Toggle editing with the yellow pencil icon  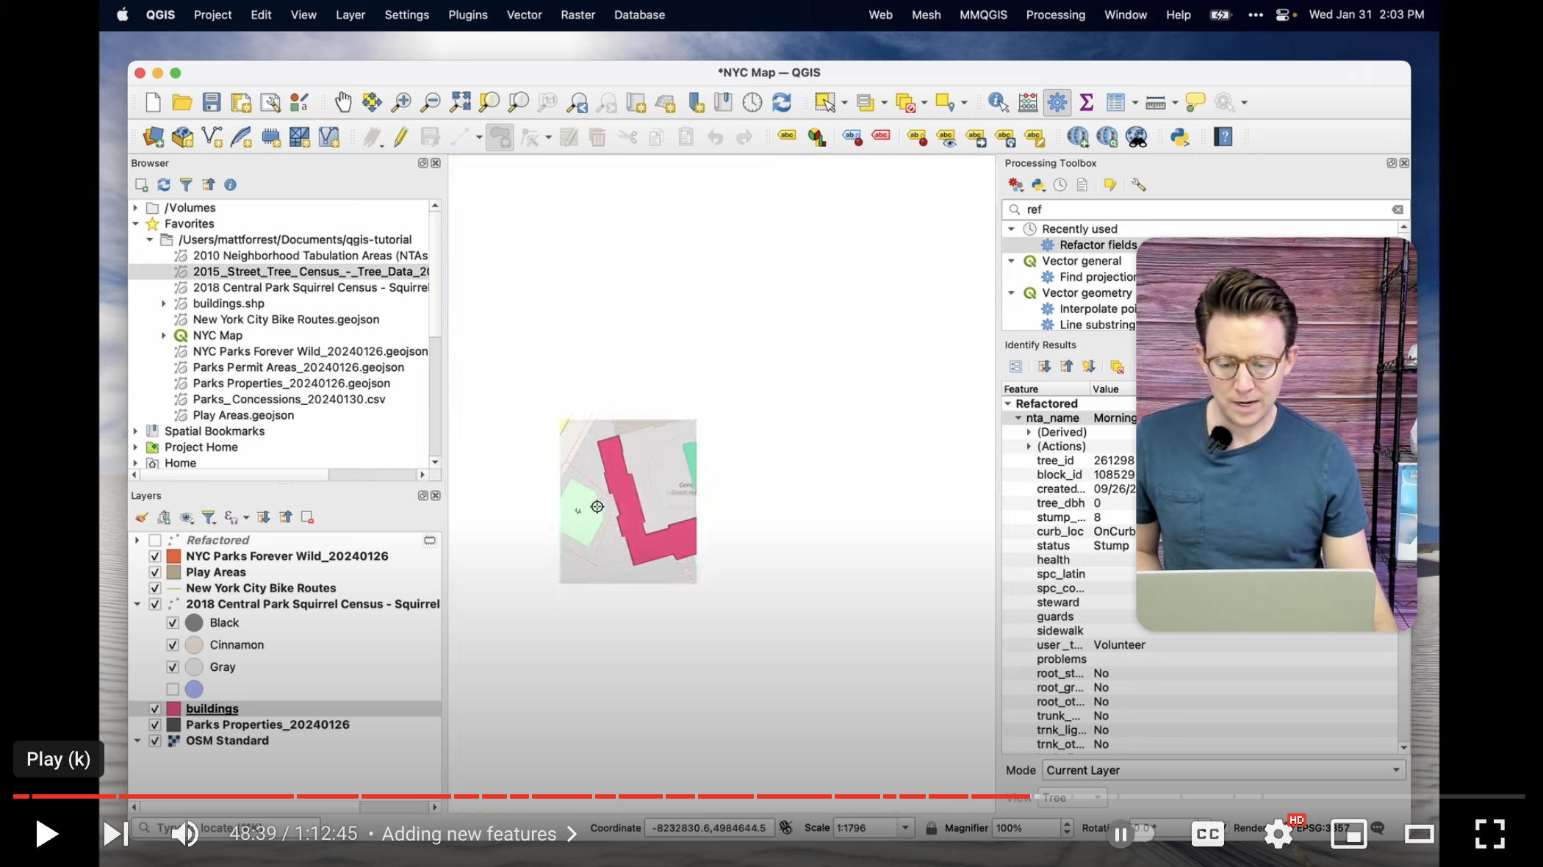click(401, 137)
